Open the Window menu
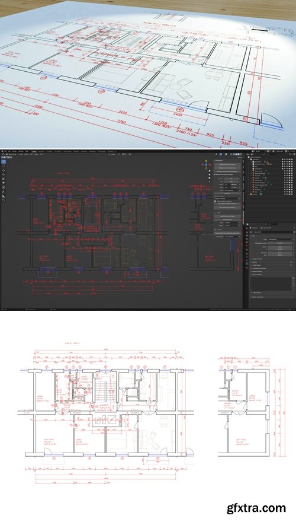The height and width of the screenshot is (522, 296). coord(21,151)
